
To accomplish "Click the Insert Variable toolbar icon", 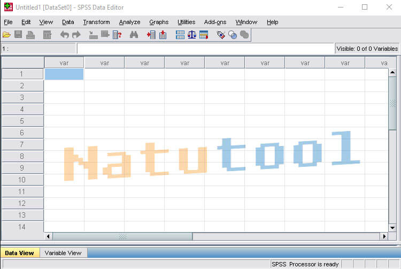I will (x=163, y=35).
